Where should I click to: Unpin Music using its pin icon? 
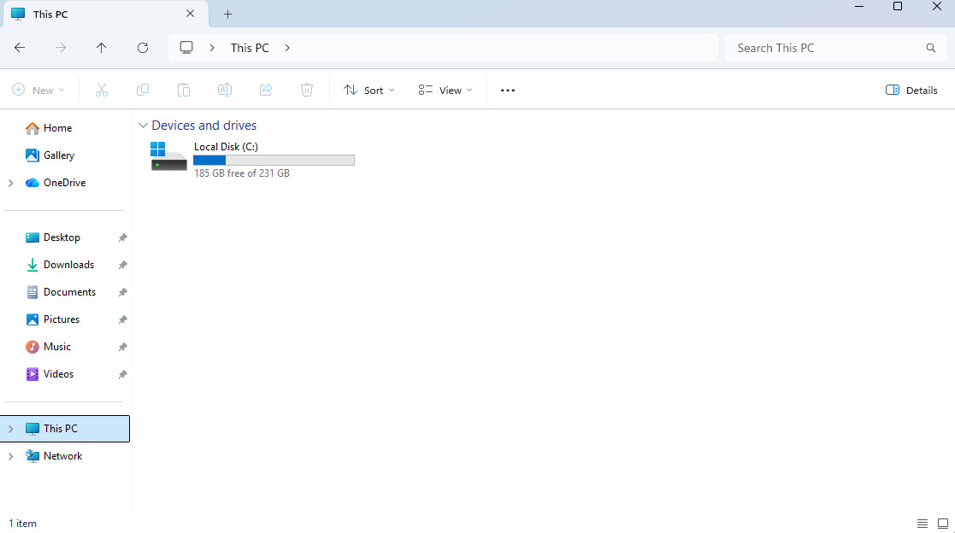pyautogui.click(x=122, y=347)
